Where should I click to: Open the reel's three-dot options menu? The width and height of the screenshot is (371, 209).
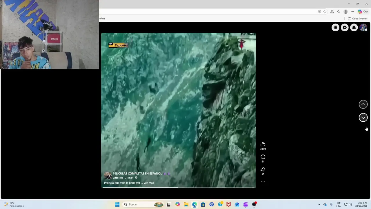tap(263, 182)
